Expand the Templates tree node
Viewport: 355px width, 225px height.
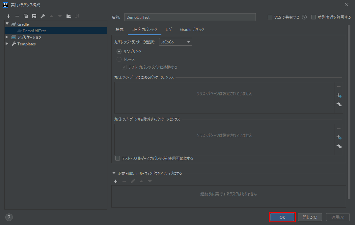[x=7, y=44]
